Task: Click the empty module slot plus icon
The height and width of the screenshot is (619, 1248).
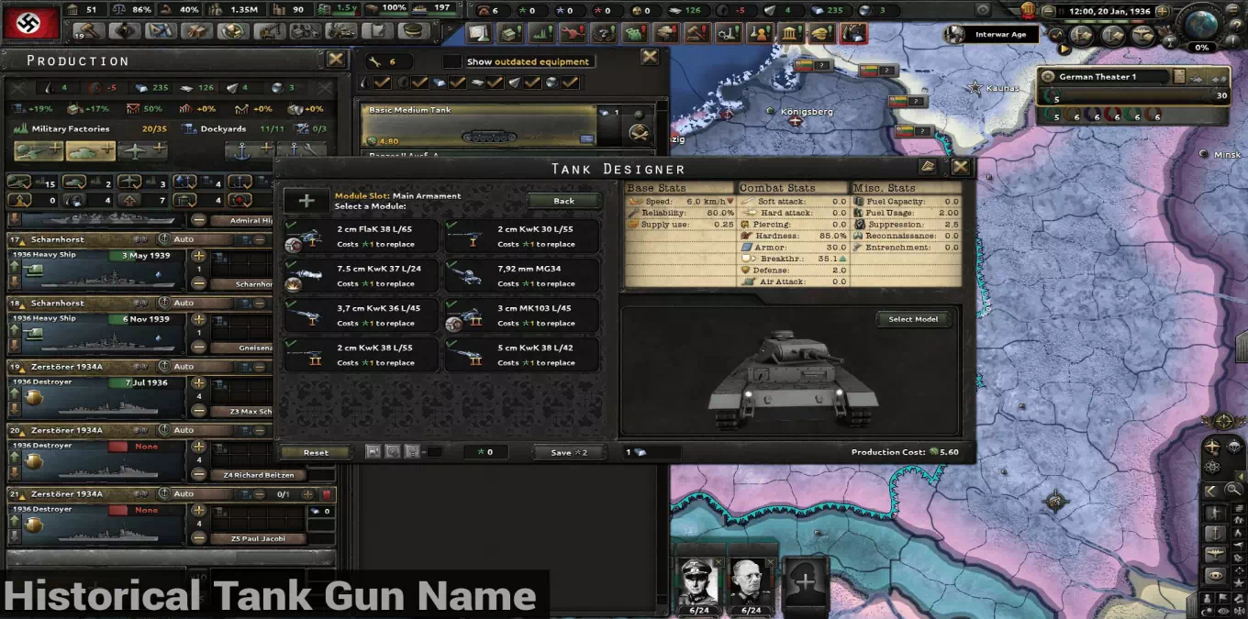Action: (306, 201)
